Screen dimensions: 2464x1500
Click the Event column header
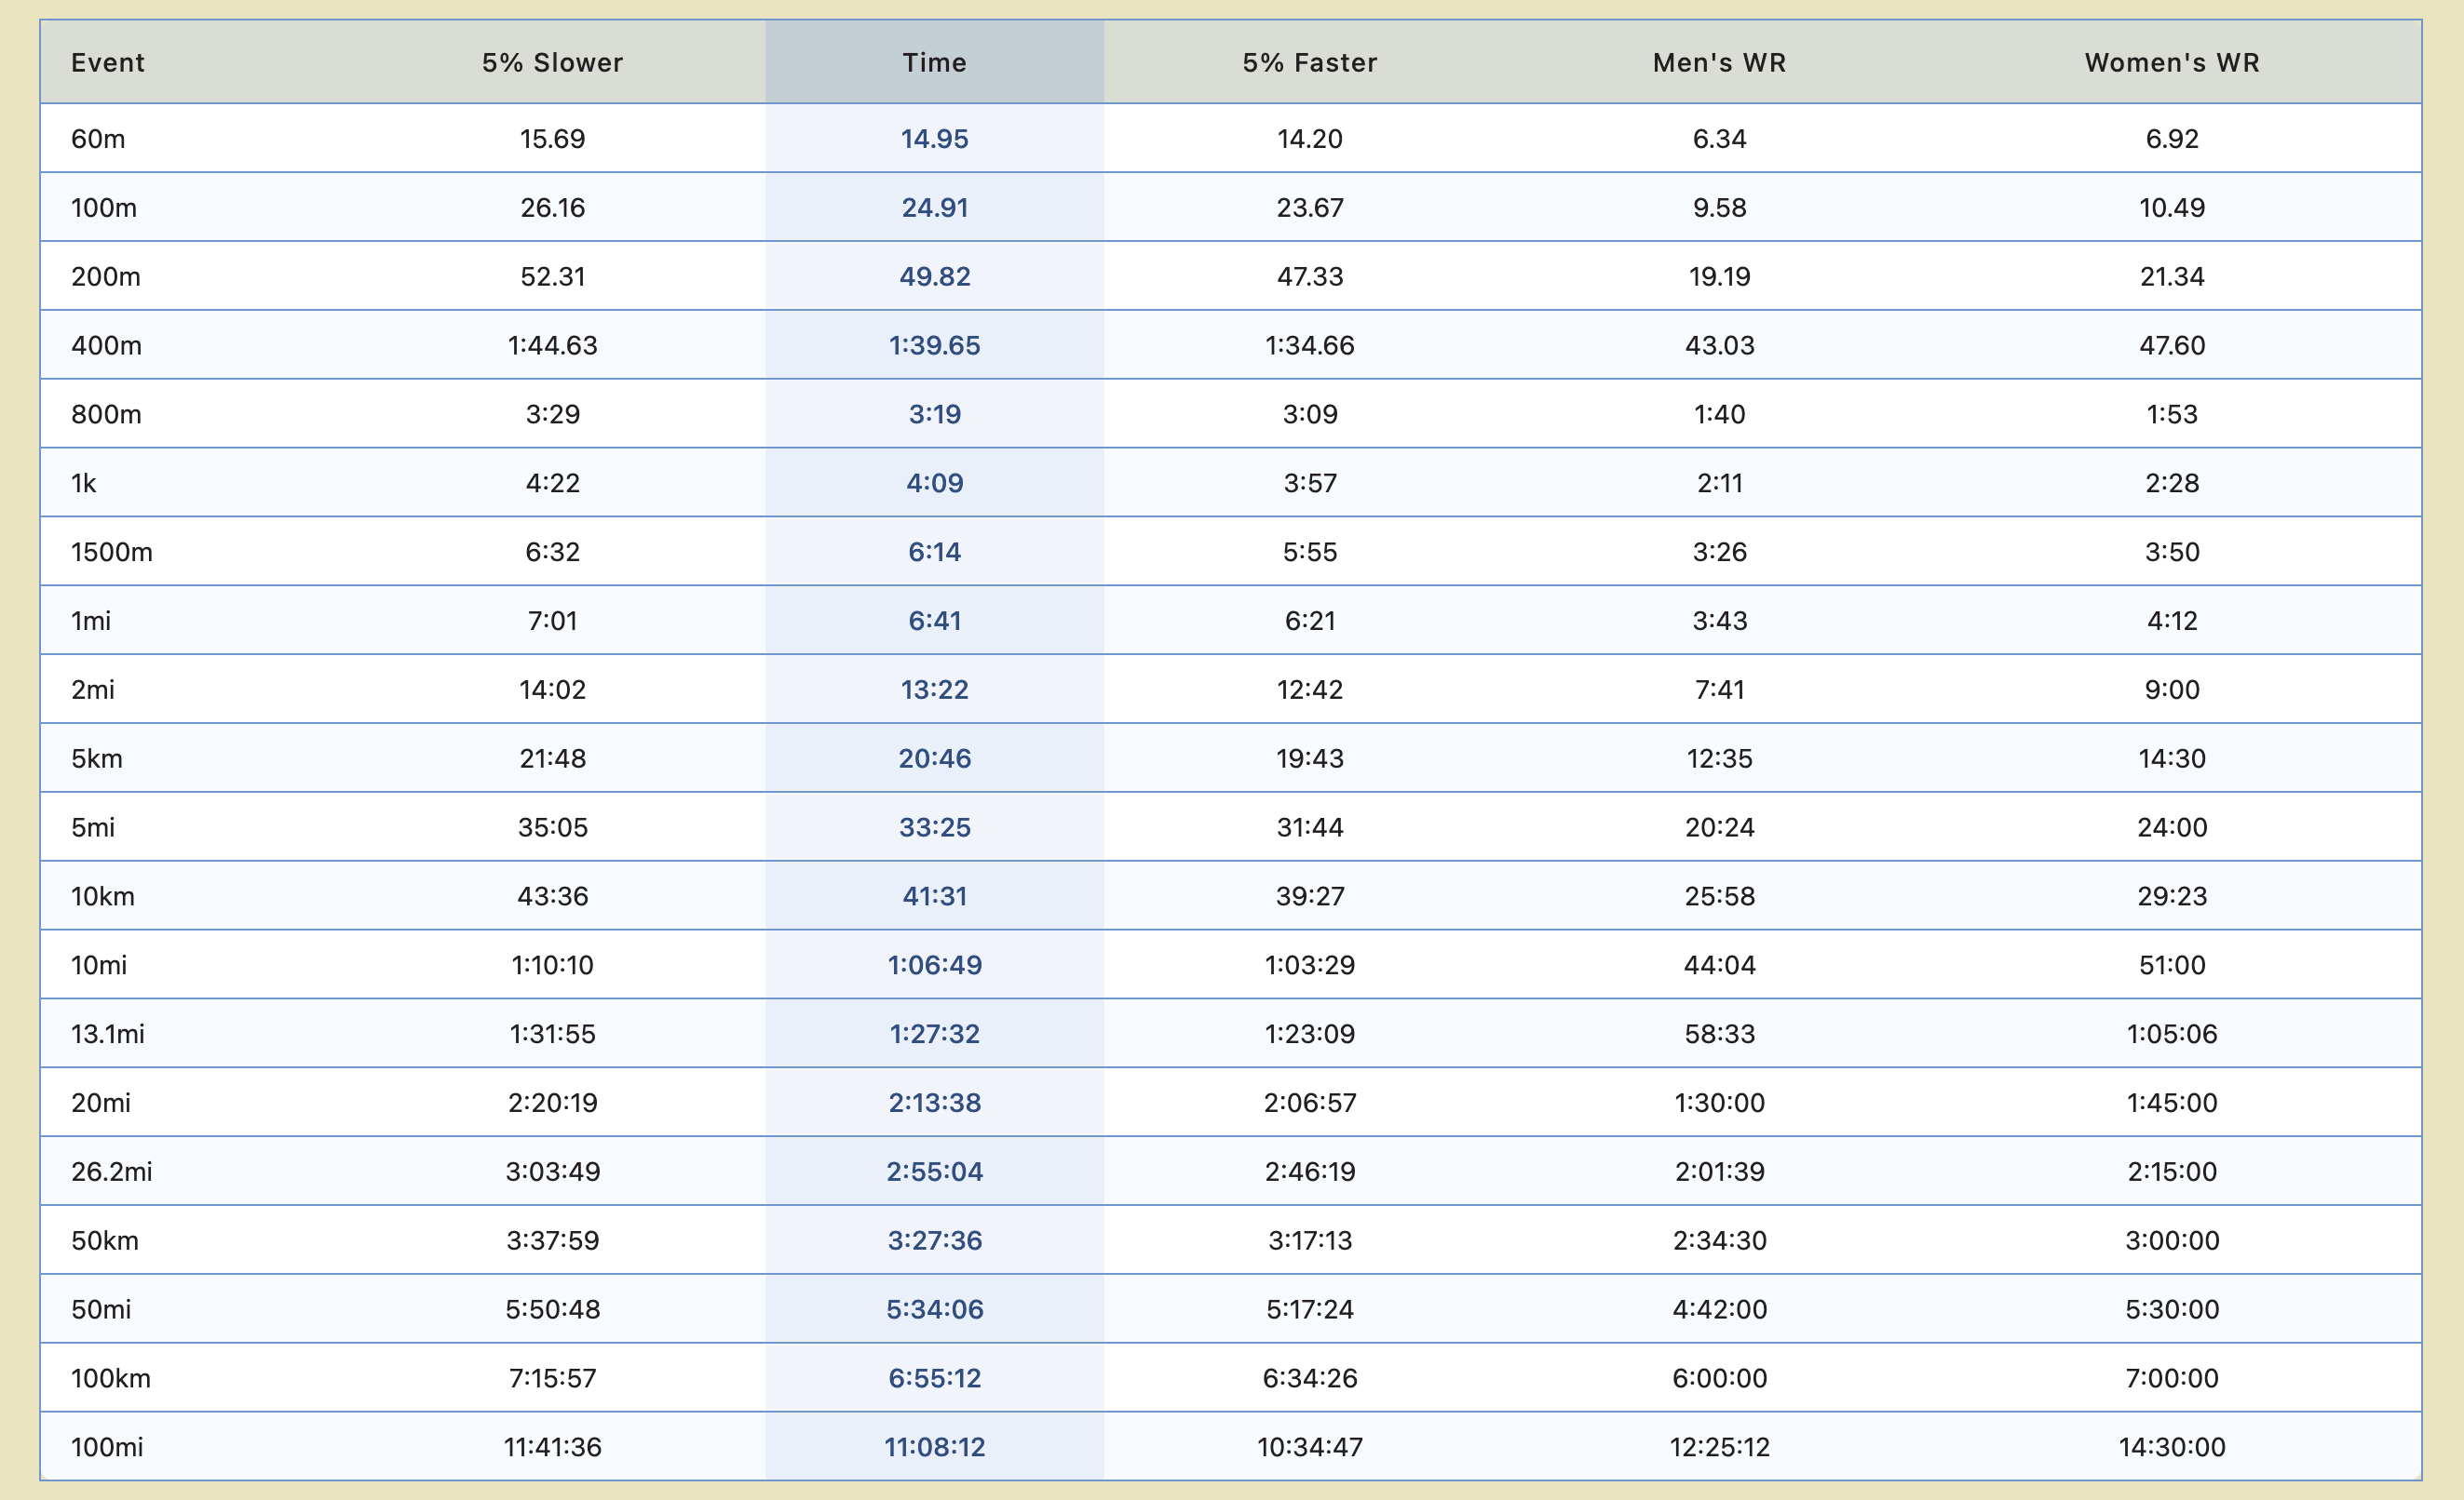(x=108, y=62)
